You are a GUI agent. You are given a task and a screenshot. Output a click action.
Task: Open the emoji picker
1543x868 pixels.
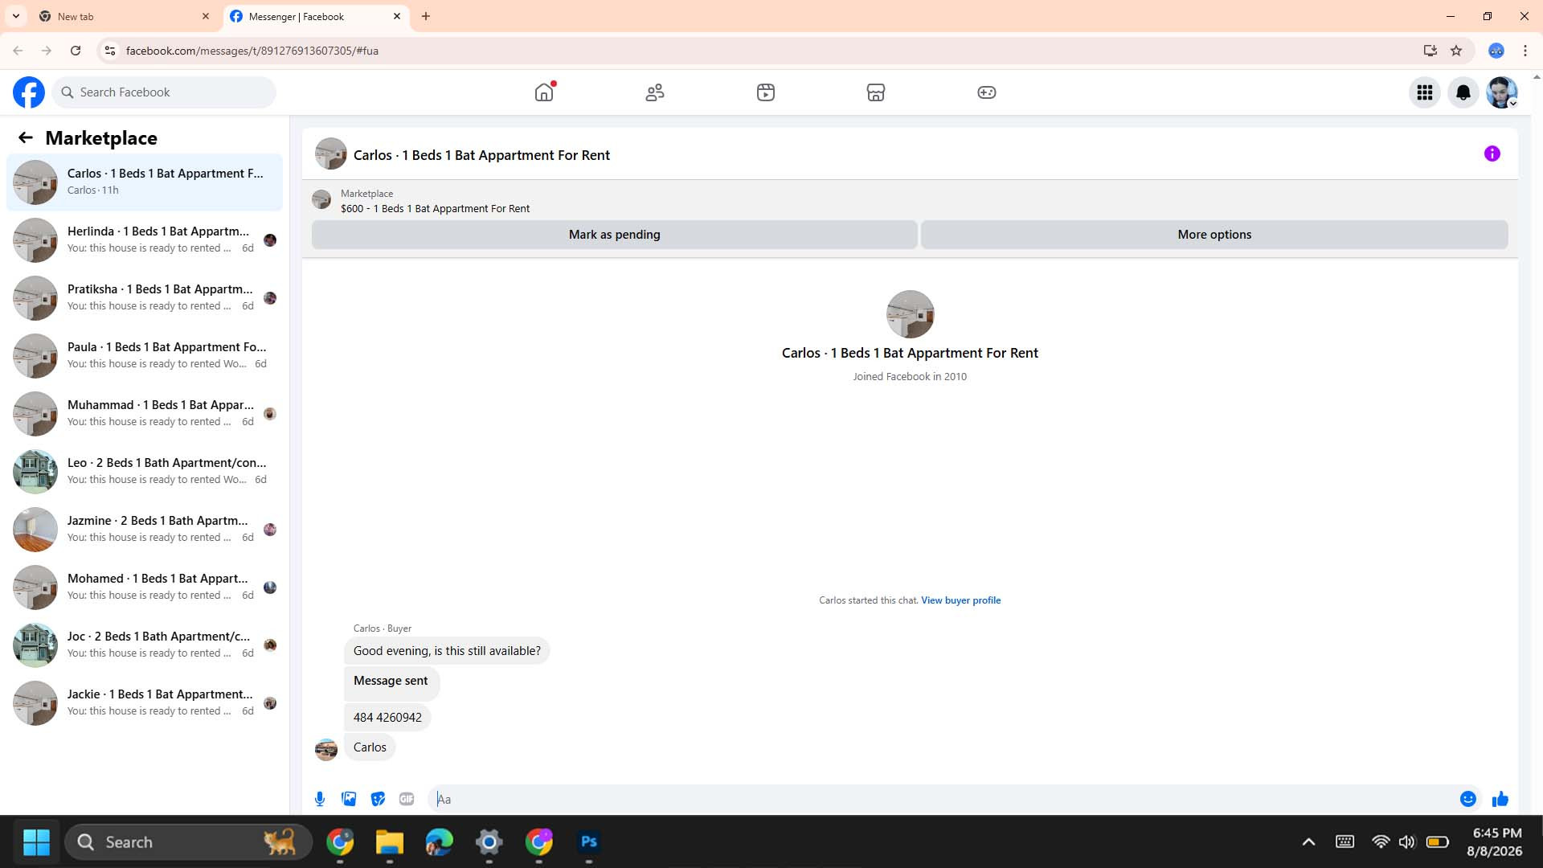point(1468,799)
